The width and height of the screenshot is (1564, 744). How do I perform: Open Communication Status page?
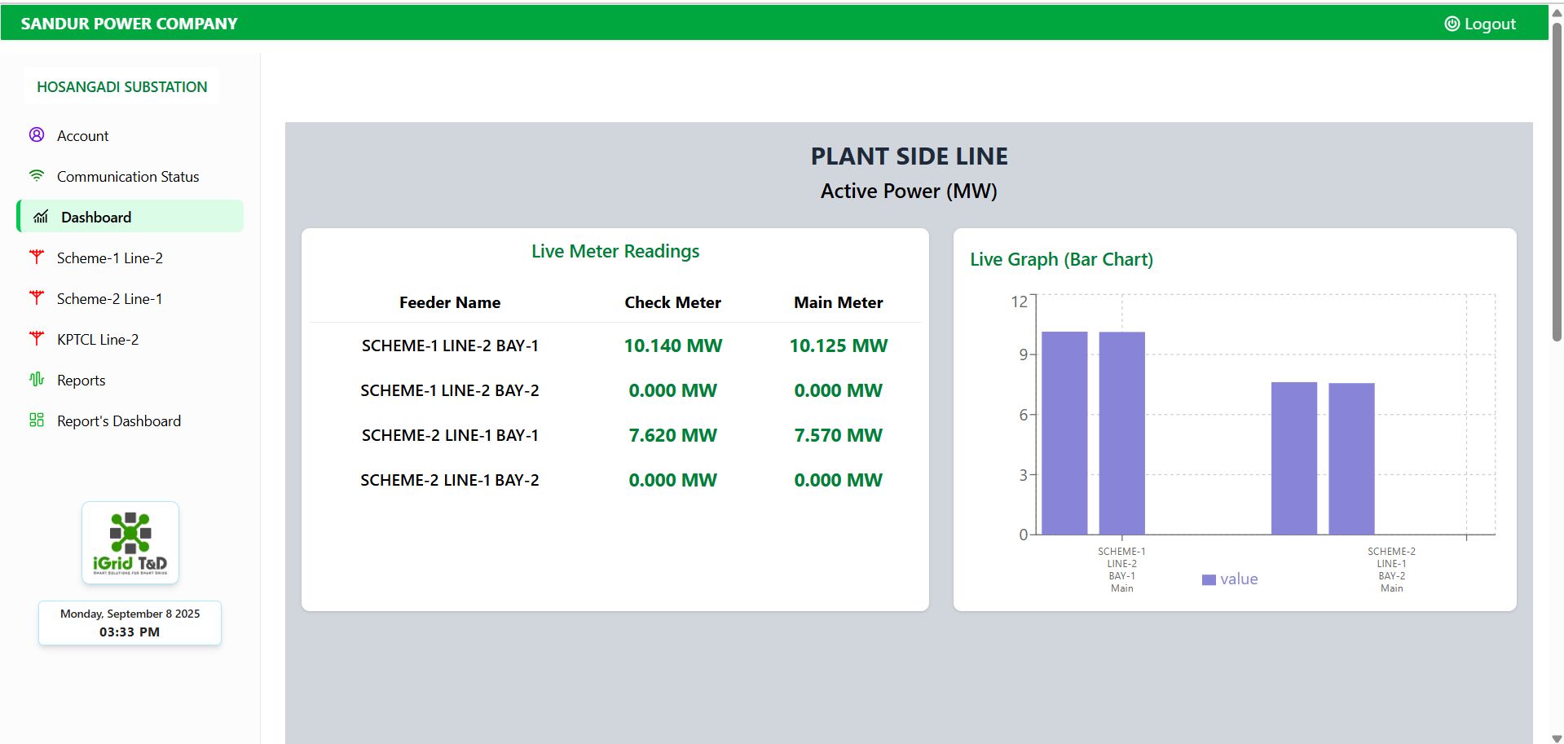[x=130, y=176]
